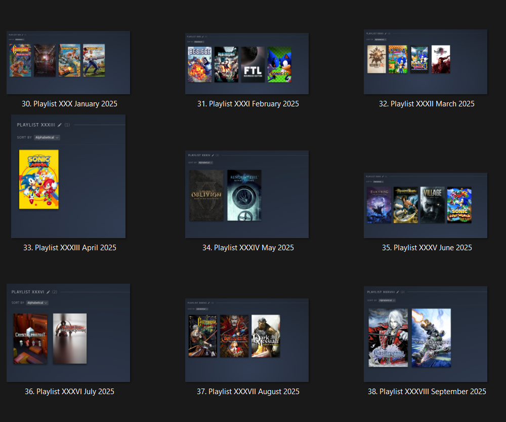The height and width of the screenshot is (422, 506).
Task: Click the 'PLAYLIST XXXIII' header title
Action: (36, 125)
